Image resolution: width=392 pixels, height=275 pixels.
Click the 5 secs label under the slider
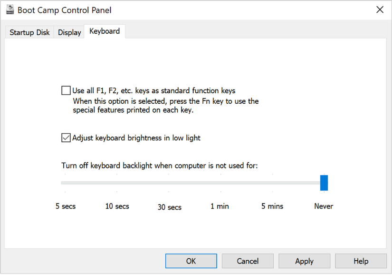pyautogui.click(x=66, y=206)
